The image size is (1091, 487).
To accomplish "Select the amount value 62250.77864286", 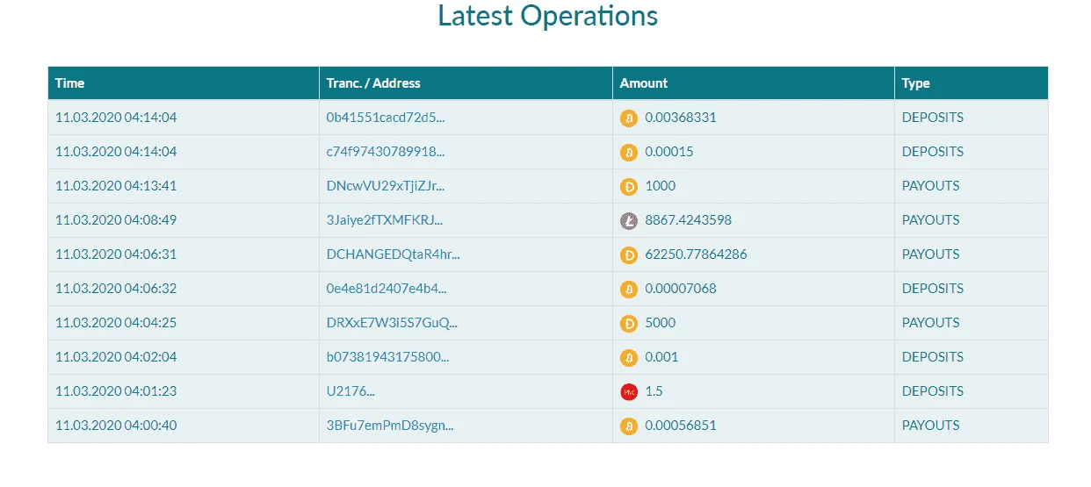I will pyautogui.click(x=697, y=254).
